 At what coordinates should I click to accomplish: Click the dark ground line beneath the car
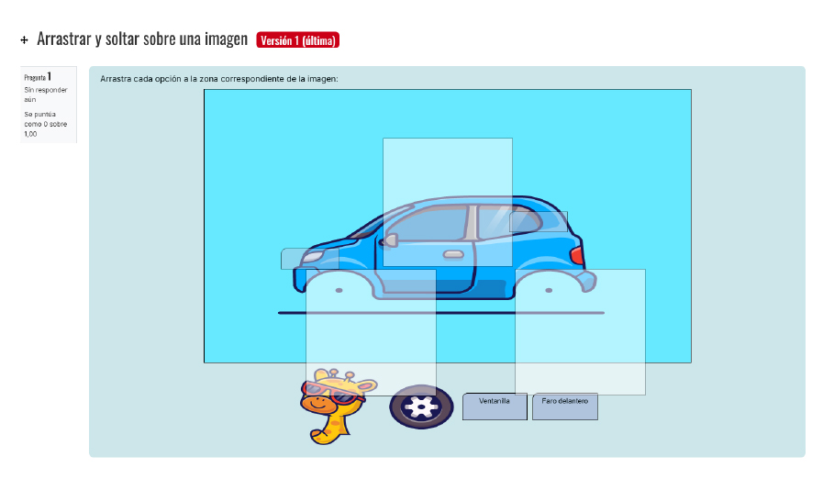441,313
